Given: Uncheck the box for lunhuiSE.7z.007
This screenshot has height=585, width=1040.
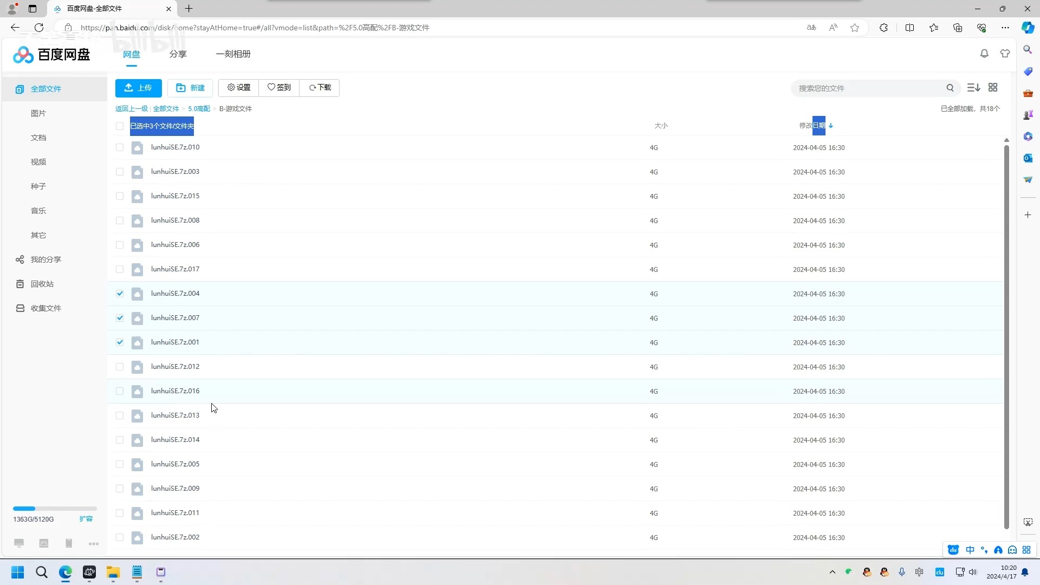Looking at the screenshot, I should click(120, 318).
